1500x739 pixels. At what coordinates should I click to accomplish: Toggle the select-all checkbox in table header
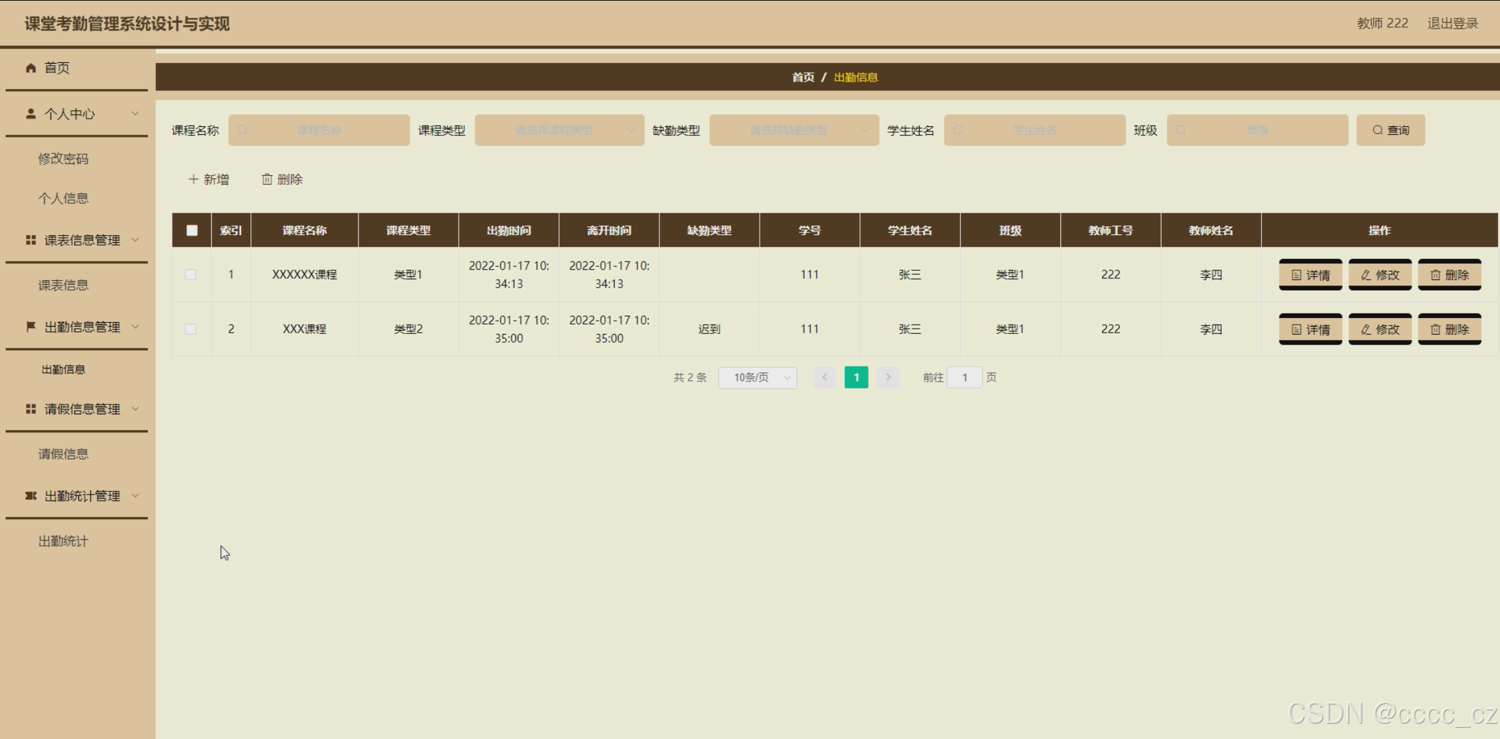coord(192,230)
